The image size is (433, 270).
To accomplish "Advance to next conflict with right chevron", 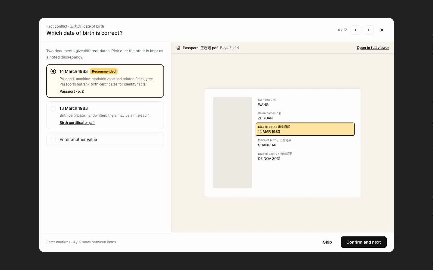I will [x=369, y=30].
